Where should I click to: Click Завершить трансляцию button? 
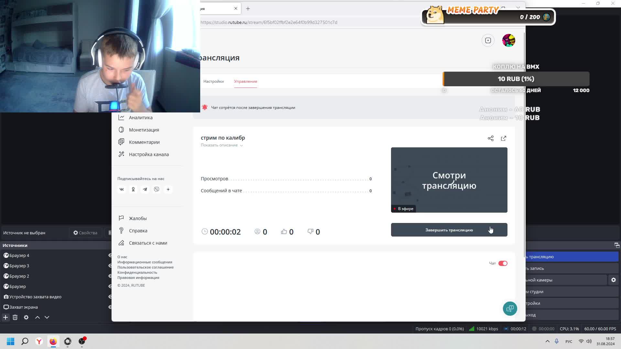(x=449, y=230)
